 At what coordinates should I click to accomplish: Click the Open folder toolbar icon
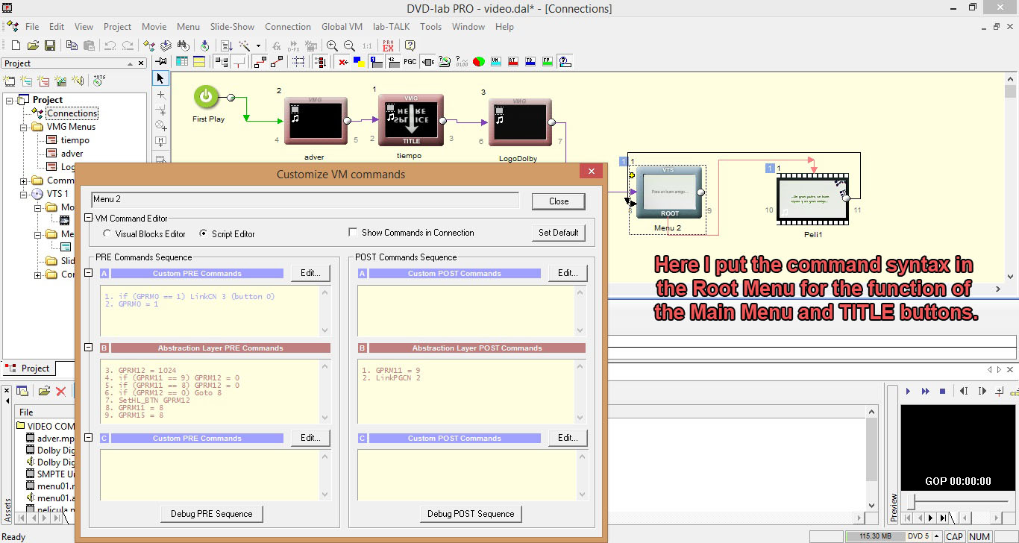click(x=32, y=45)
